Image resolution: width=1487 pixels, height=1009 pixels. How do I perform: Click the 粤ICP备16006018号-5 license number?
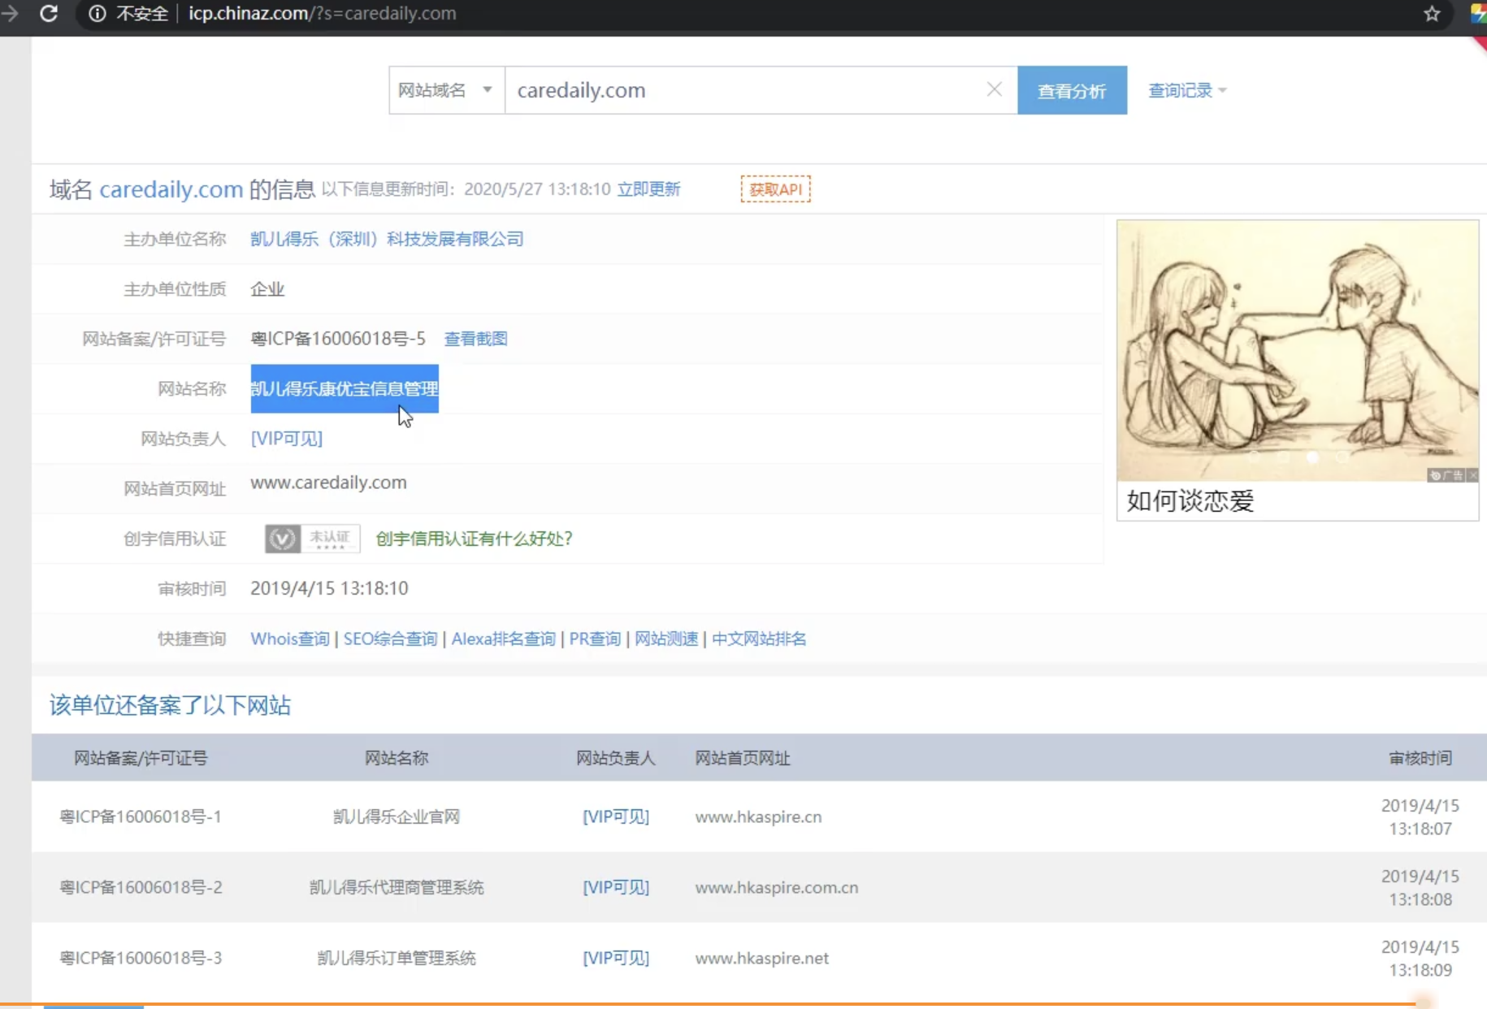(338, 339)
